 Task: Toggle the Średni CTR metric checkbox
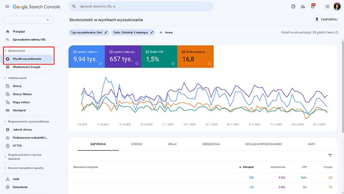pyautogui.click(x=147, y=52)
